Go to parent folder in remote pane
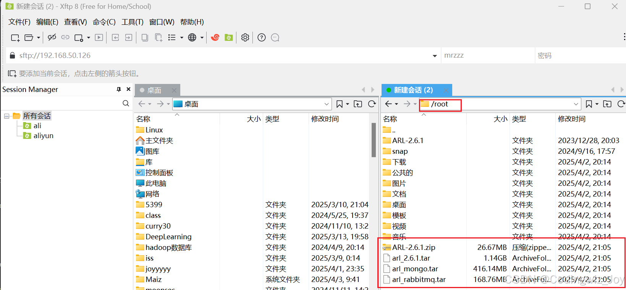Image resolution: width=626 pixels, height=290 pixels. pos(607,104)
